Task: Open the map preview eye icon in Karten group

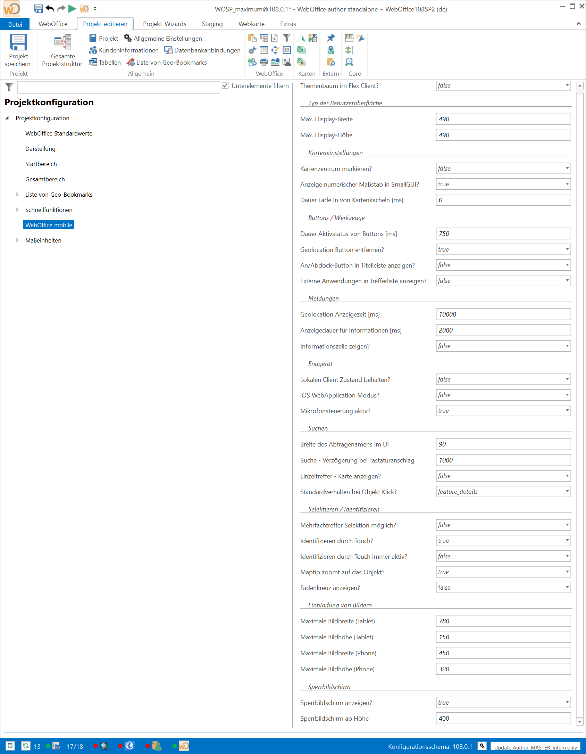Action: coord(301,63)
